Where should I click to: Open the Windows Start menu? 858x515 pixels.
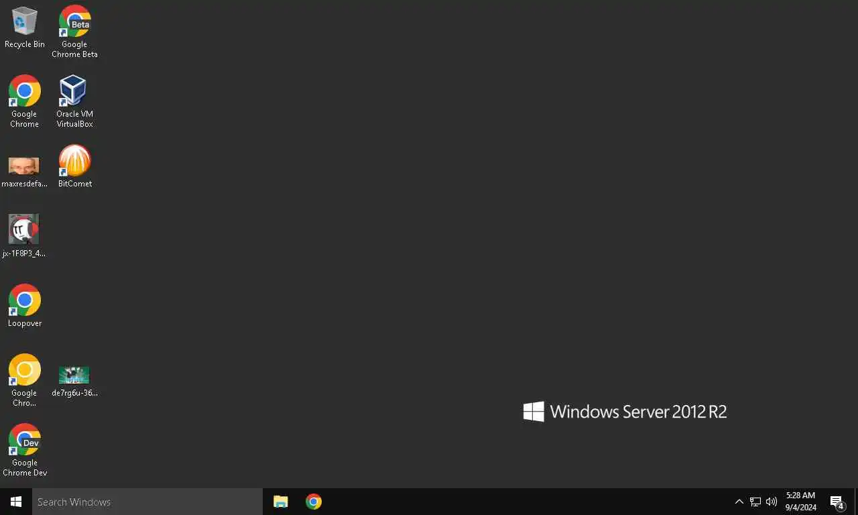coord(16,502)
